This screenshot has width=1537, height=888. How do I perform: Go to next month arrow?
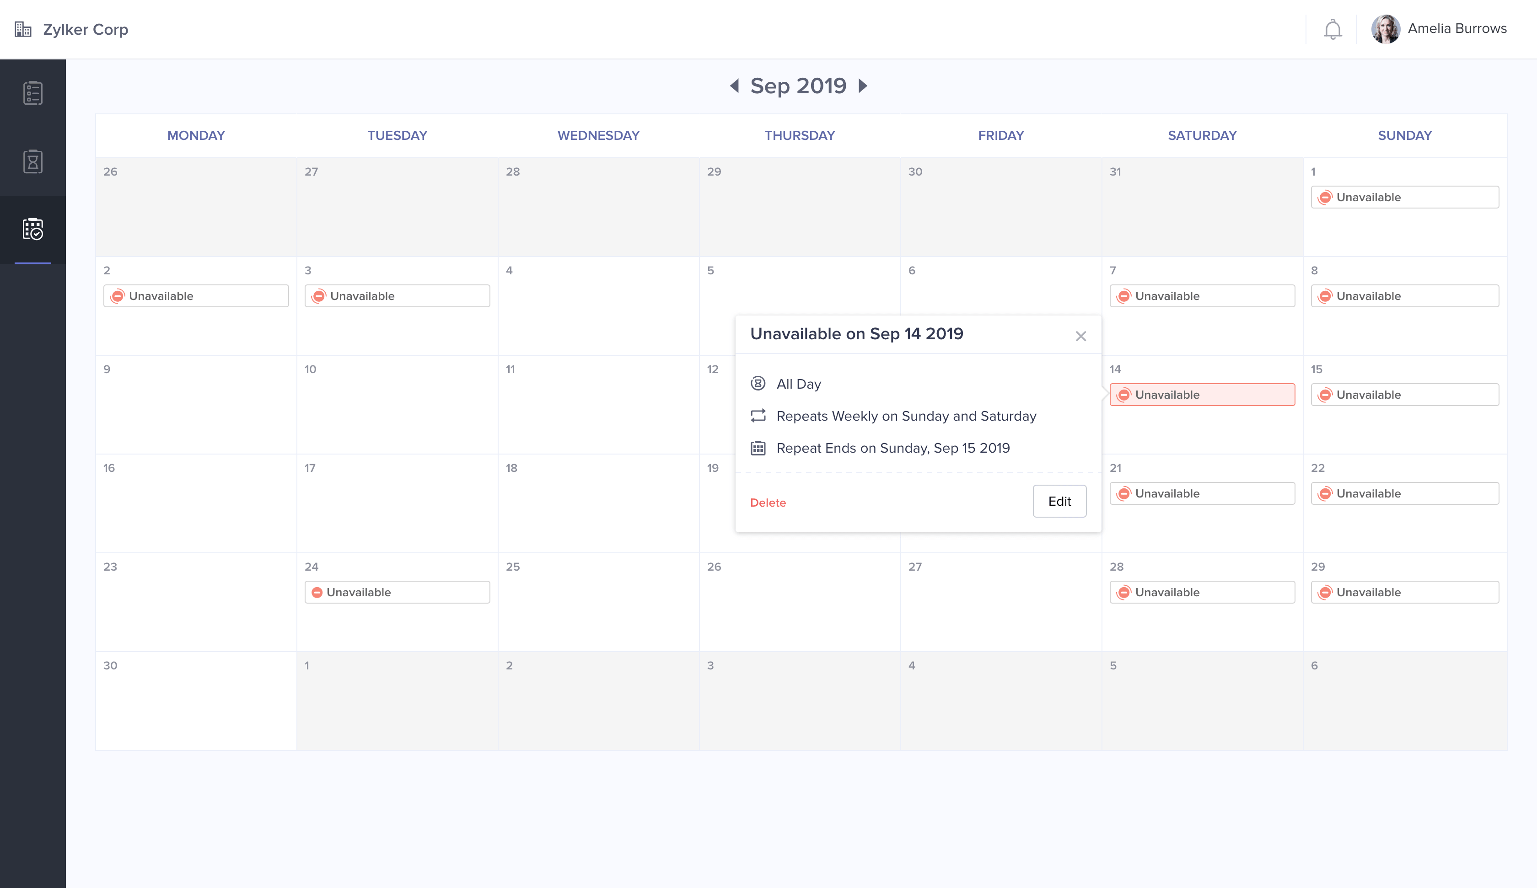pos(862,86)
